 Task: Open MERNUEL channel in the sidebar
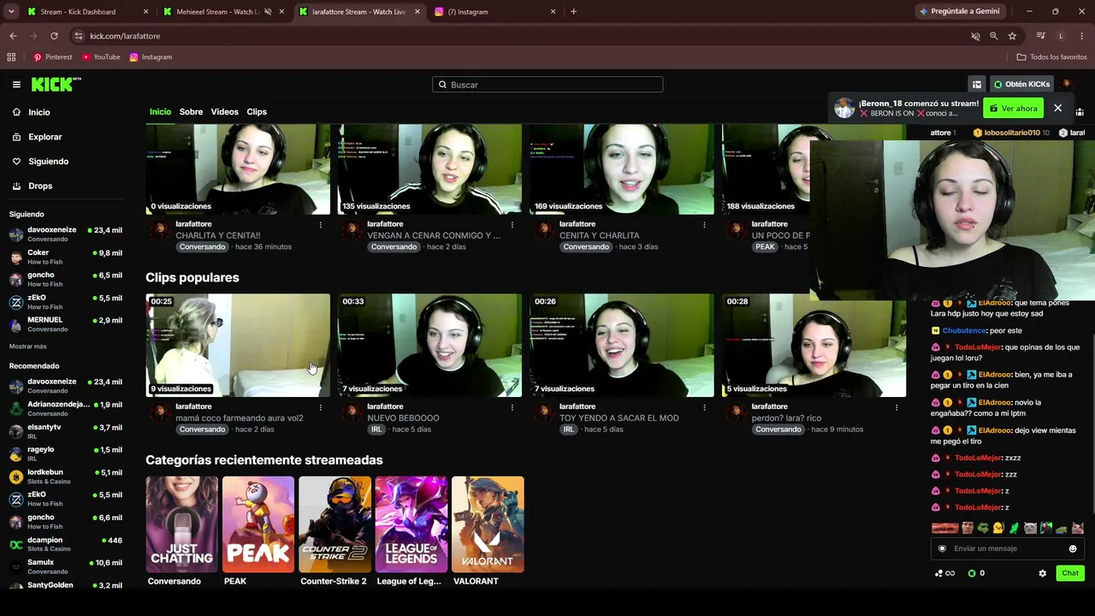click(67, 324)
